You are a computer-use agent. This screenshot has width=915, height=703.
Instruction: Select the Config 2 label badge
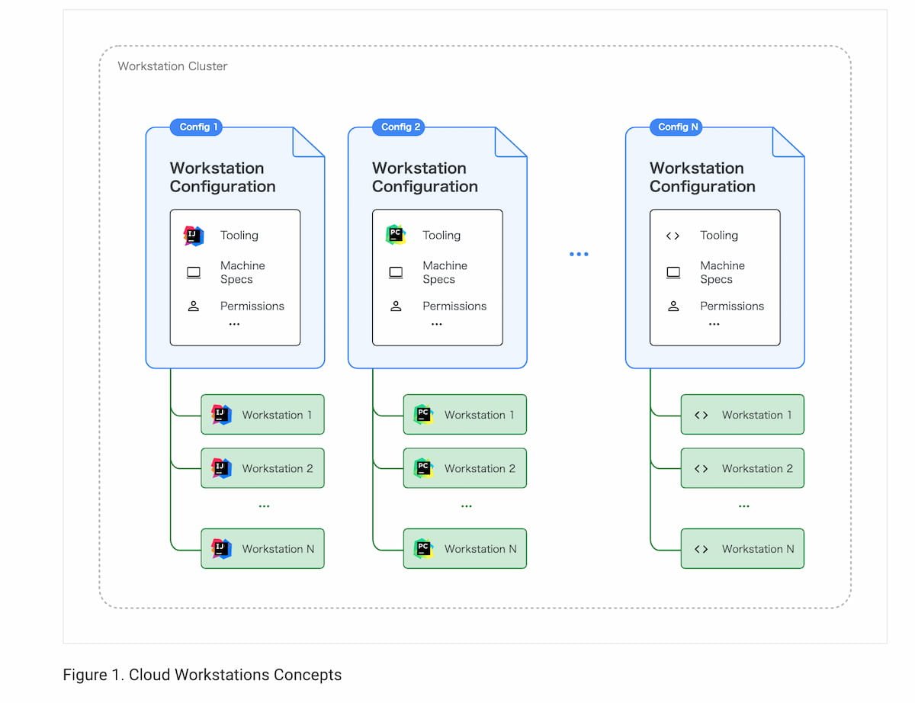399,127
